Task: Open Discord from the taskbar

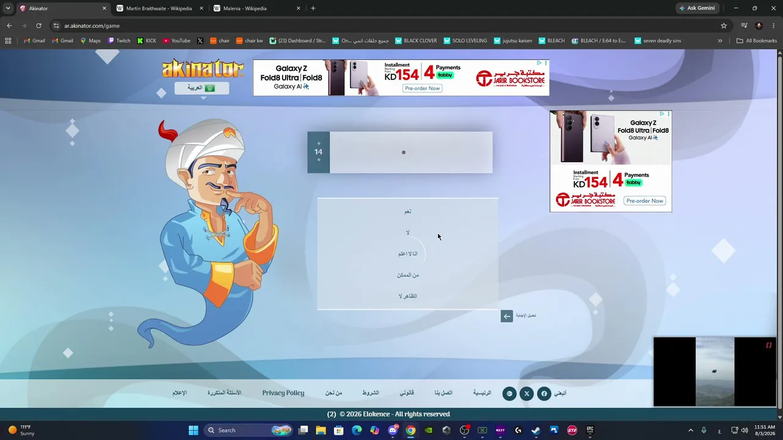Action: [x=393, y=430]
